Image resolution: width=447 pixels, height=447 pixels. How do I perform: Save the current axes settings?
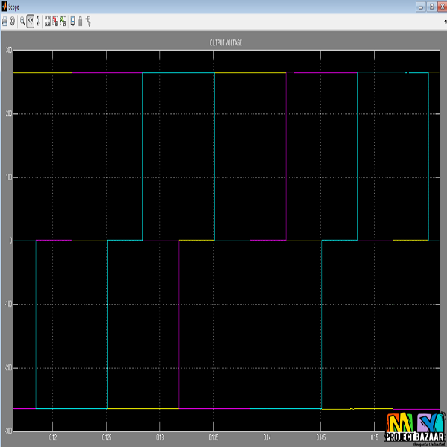click(56, 22)
